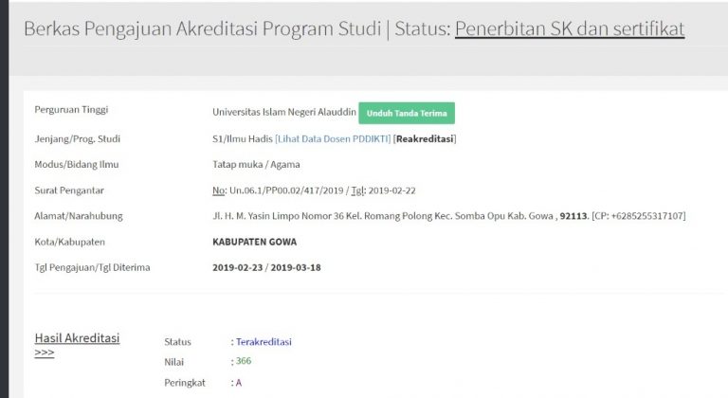The image size is (728, 398).
Task: Click the Nilai score 366
Action: coord(244,361)
